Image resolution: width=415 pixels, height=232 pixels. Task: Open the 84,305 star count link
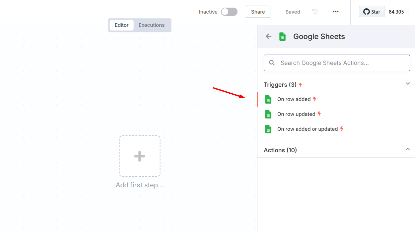396,12
